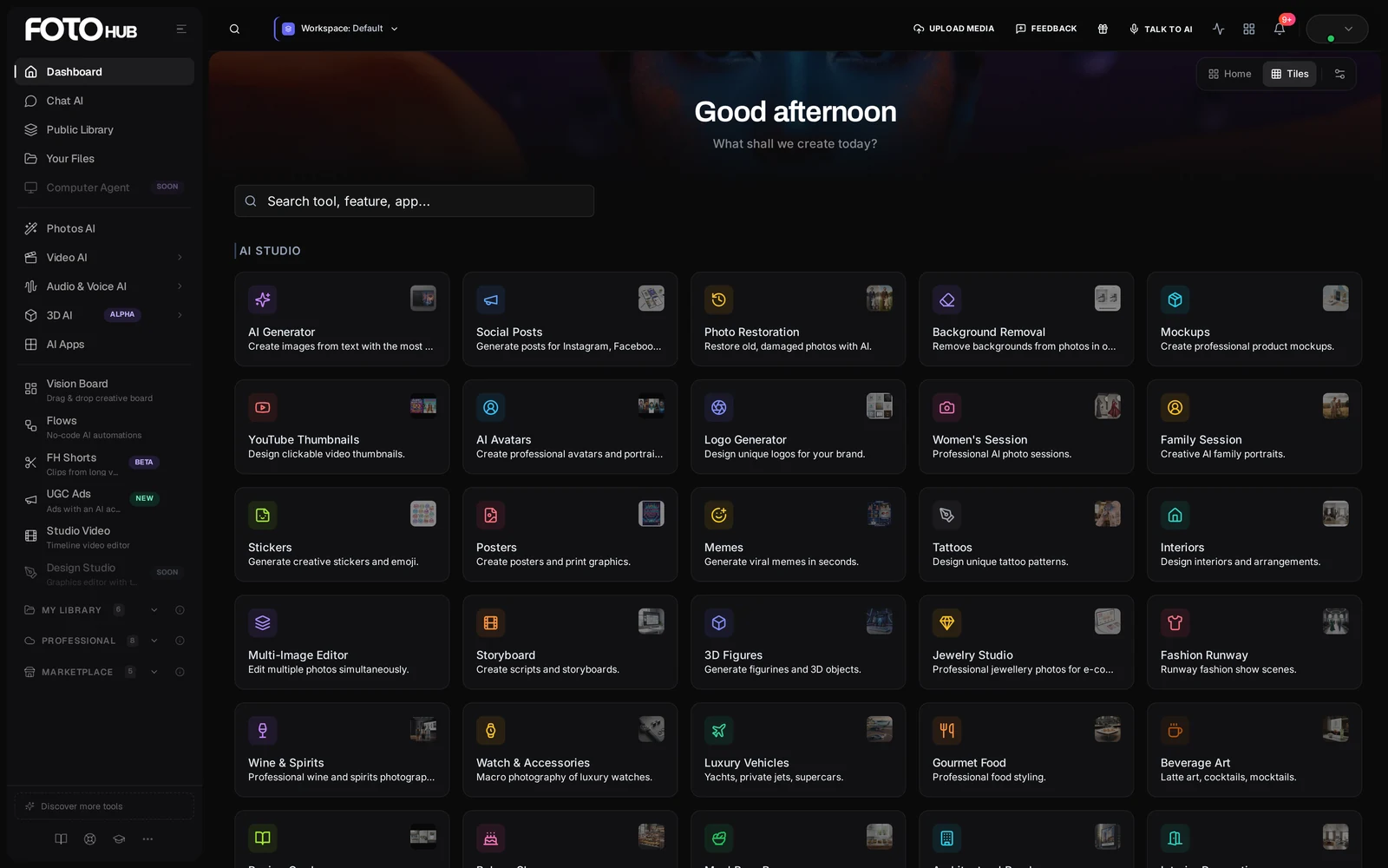
Task: Open notifications bell
Action: (x=1279, y=29)
